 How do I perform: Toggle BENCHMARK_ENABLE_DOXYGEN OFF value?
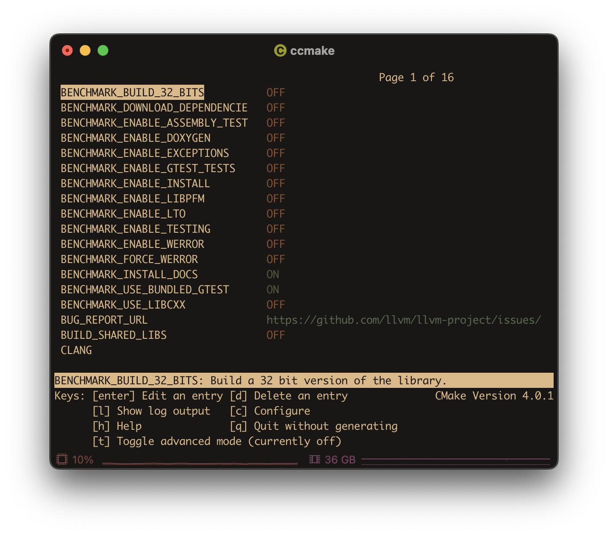click(x=275, y=138)
